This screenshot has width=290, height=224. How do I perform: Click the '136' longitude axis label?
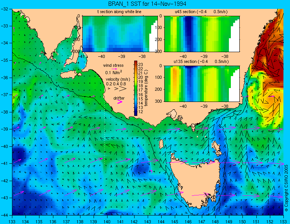pos(53,222)
